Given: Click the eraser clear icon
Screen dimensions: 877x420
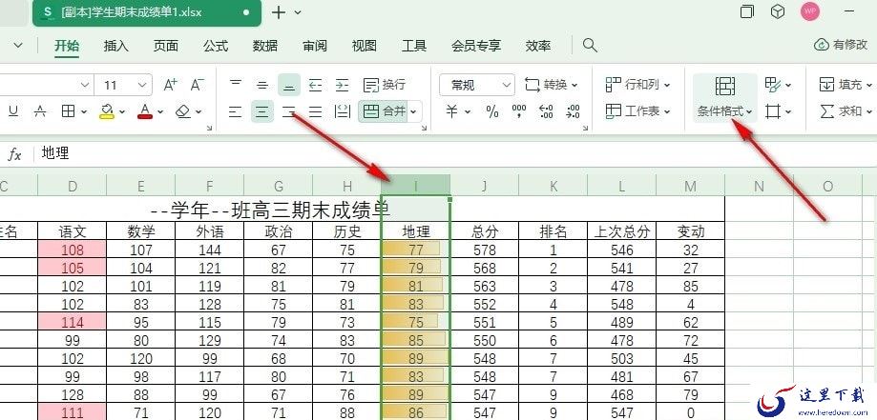Looking at the screenshot, I should click(183, 111).
